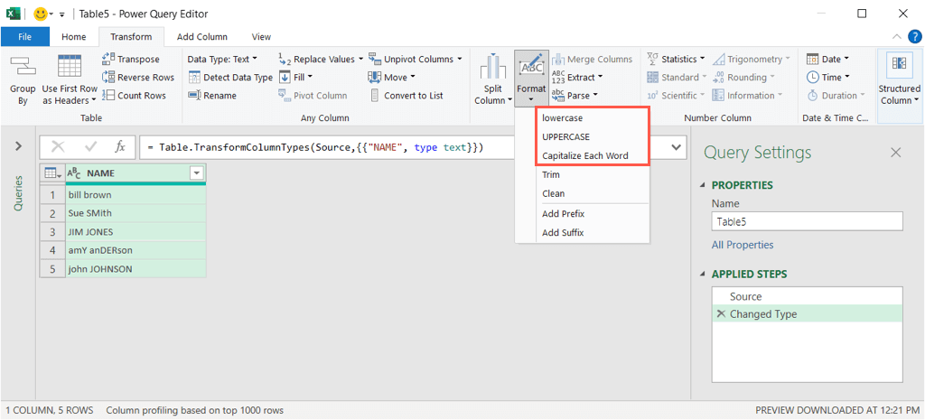Image resolution: width=925 pixels, height=420 pixels.
Task: Click the Structured Column icon
Action: pos(899,65)
